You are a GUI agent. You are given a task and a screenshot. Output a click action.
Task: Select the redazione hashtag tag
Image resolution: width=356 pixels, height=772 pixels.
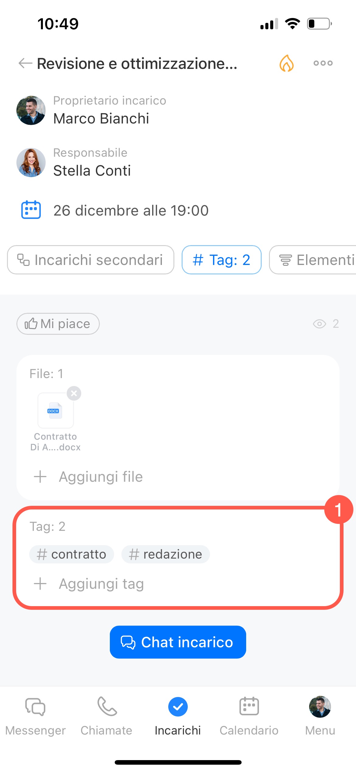[166, 554]
